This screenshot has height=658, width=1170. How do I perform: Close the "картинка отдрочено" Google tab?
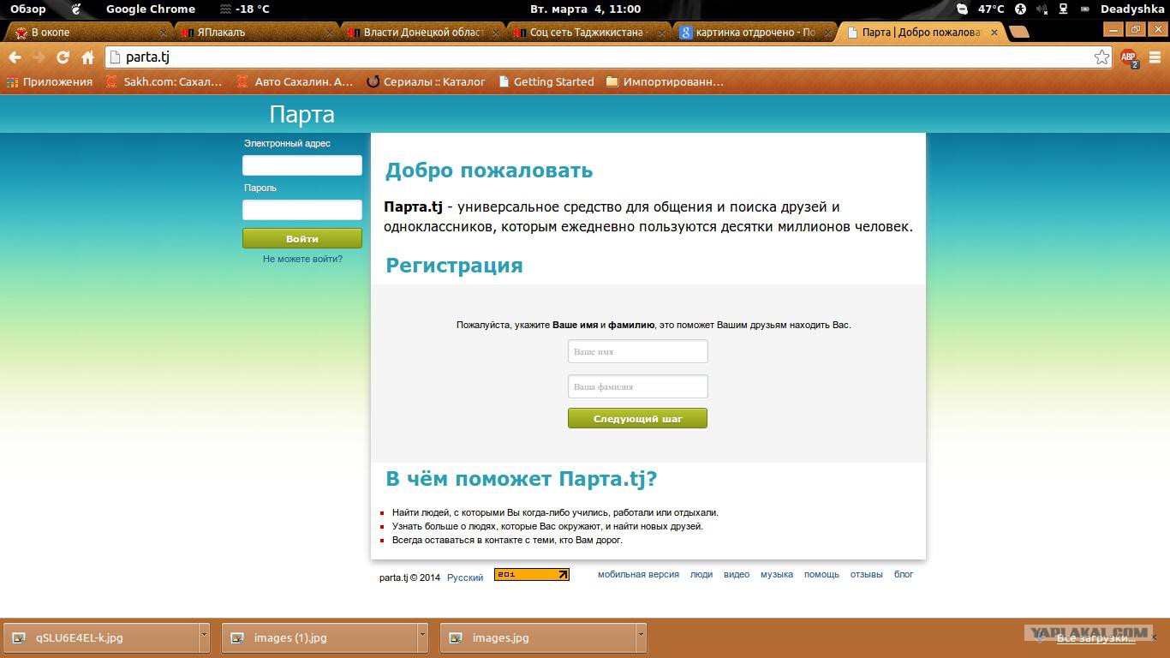[x=827, y=33]
